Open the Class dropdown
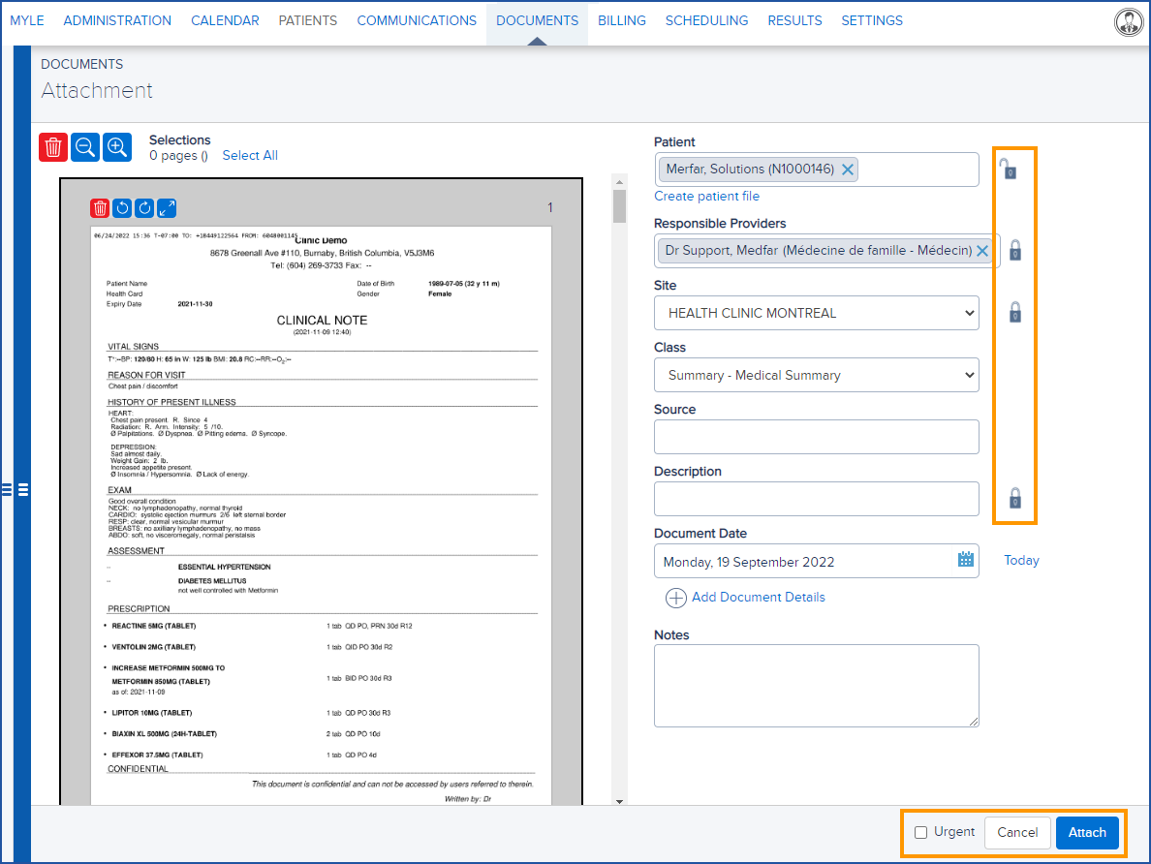The width and height of the screenshot is (1151, 864). (817, 375)
